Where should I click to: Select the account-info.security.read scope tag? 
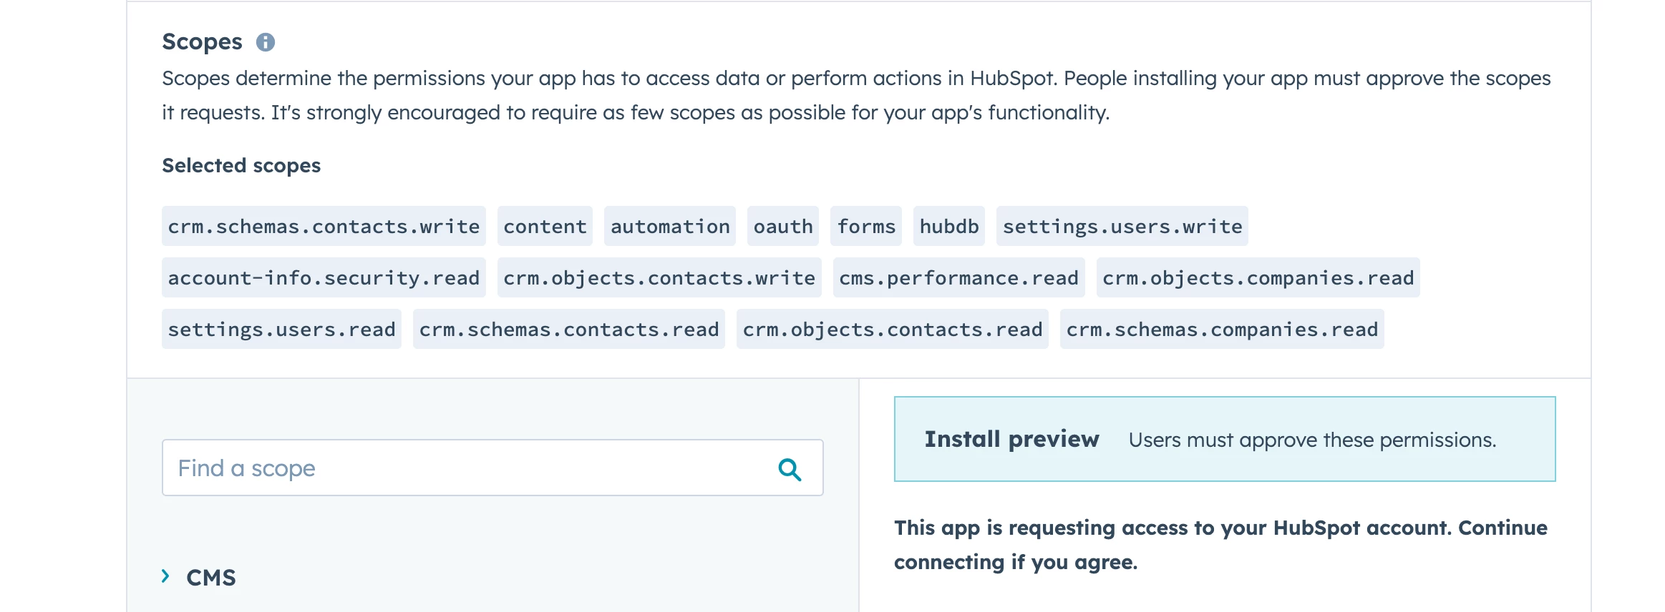point(324,278)
